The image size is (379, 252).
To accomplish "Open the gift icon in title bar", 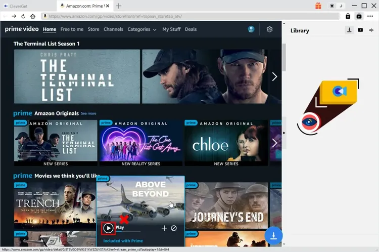I will [x=318, y=6].
